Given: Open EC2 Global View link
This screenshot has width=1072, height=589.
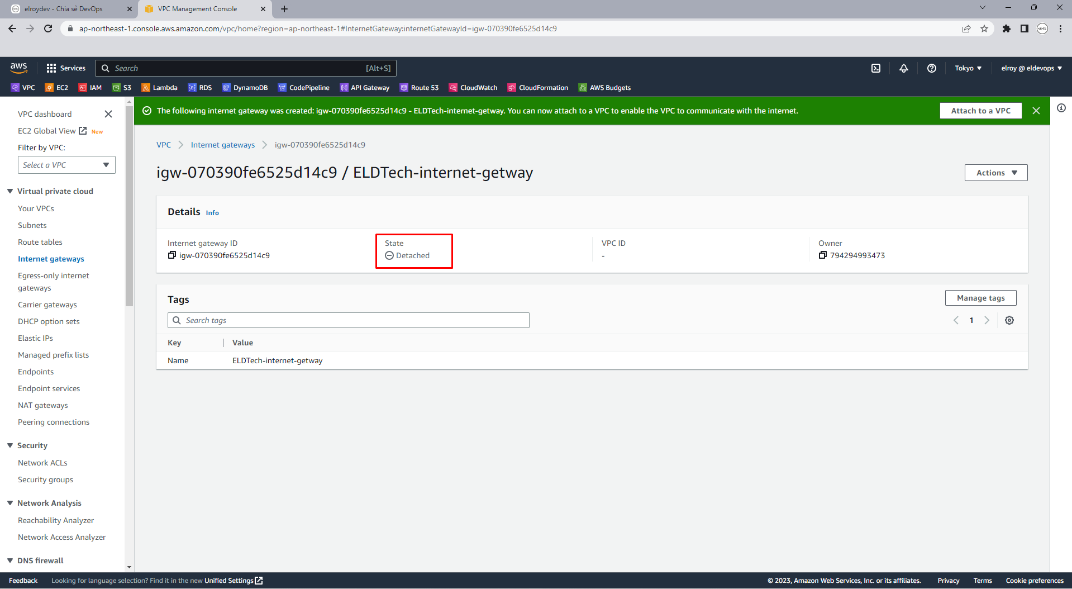Looking at the screenshot, I should tap(52, 131).
